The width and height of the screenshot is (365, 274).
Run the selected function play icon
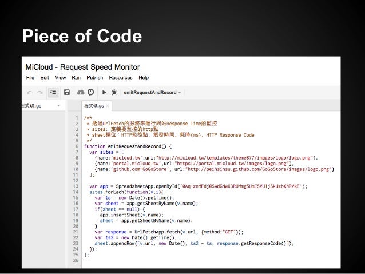point(104,93)
